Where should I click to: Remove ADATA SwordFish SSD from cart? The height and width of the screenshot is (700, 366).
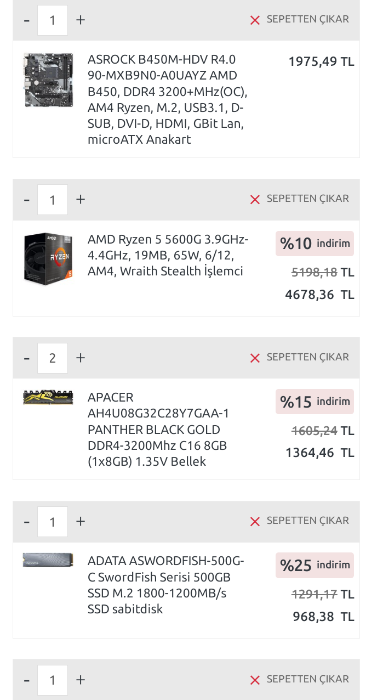click(x=299, y=521)
